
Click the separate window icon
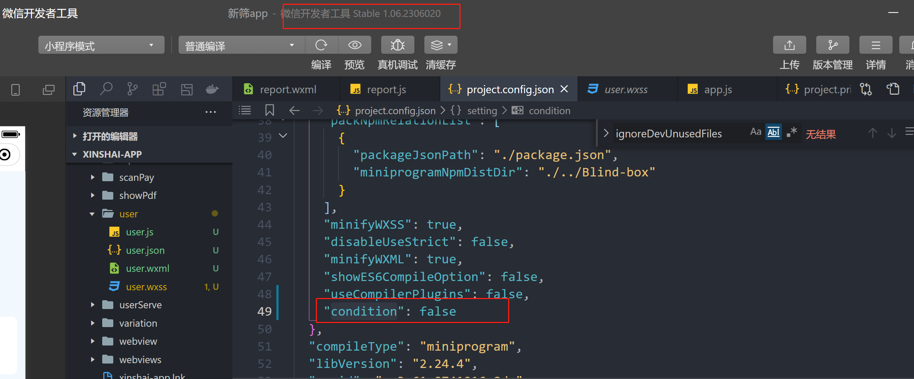(x=48, y=90)
